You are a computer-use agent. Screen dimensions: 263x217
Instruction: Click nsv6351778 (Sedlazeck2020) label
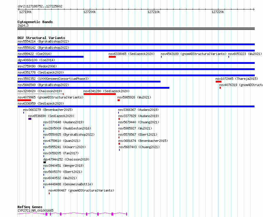tap(41, 72)
